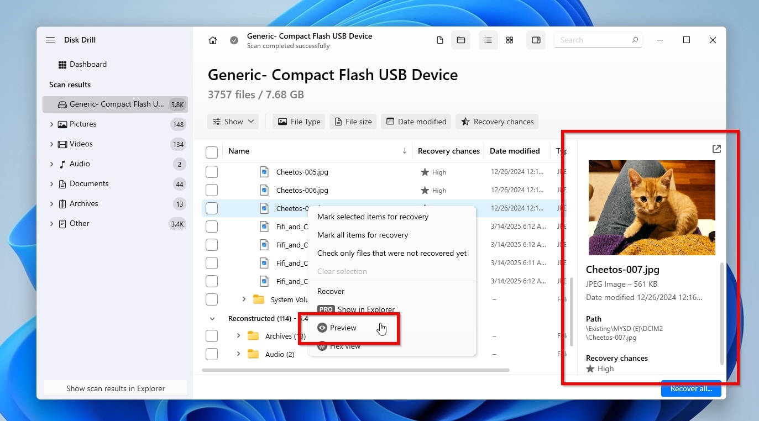Tick the select-all checkbox in header
The height and width of the screenshot is (421, 759).
(x=212, y=152)
